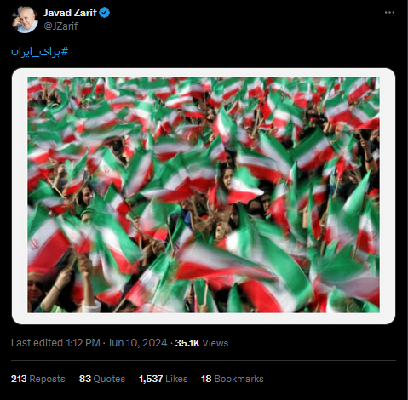Screen dimensions: 408x400
Task: Show the 213 Reposts list
Action: pos(37,379)
